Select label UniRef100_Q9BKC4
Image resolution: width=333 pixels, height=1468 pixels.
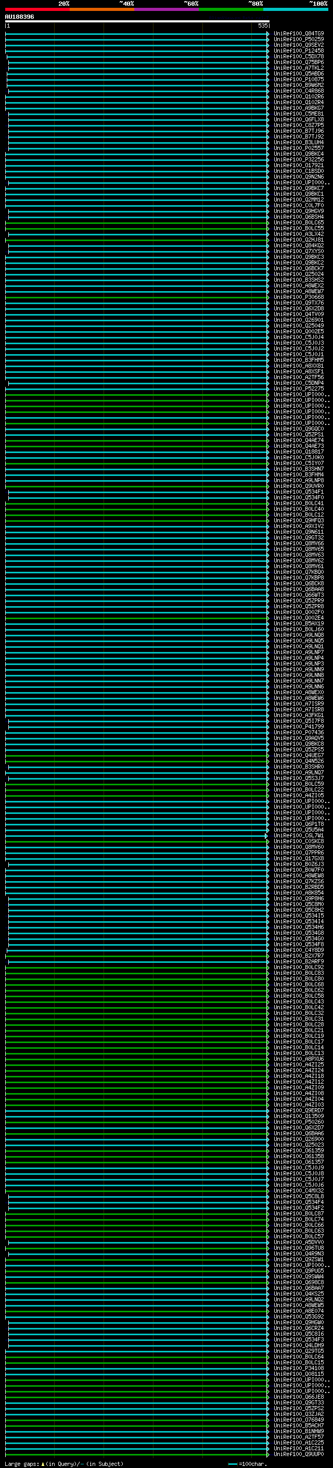[x=298, y=154]
